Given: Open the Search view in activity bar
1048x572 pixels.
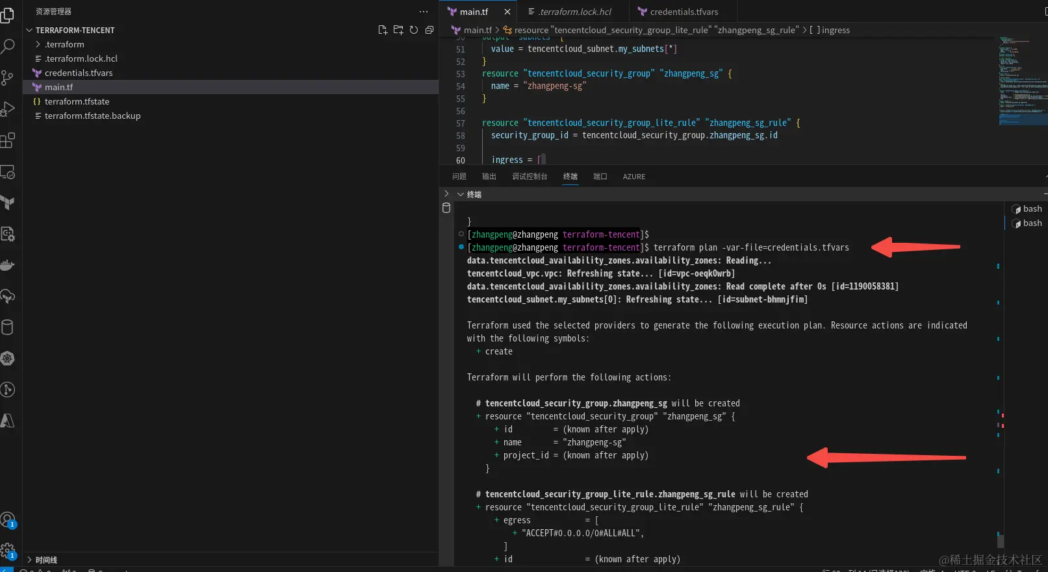Looking at the screenshot, I should 7,47.
